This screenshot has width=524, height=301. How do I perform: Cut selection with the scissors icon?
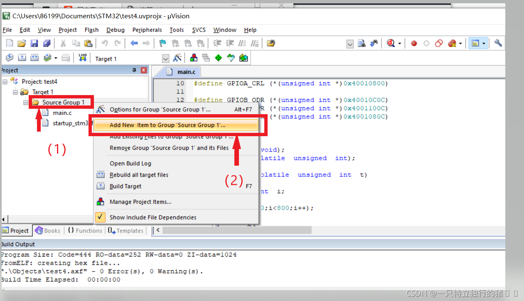(63, 43)
